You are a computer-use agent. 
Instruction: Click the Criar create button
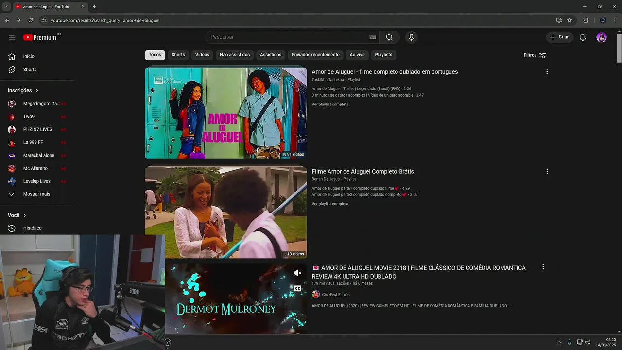point(559,37)
